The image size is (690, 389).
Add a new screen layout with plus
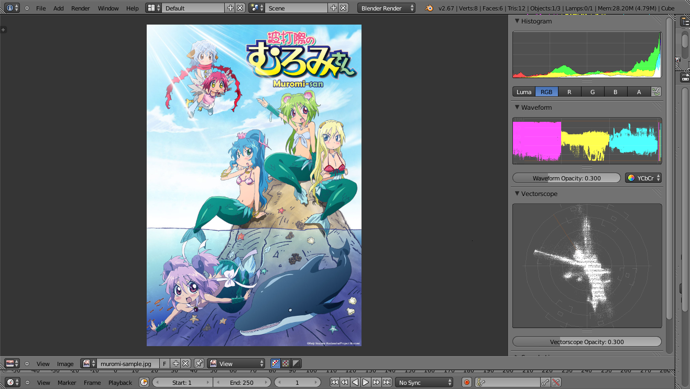[x=230, y=8]
